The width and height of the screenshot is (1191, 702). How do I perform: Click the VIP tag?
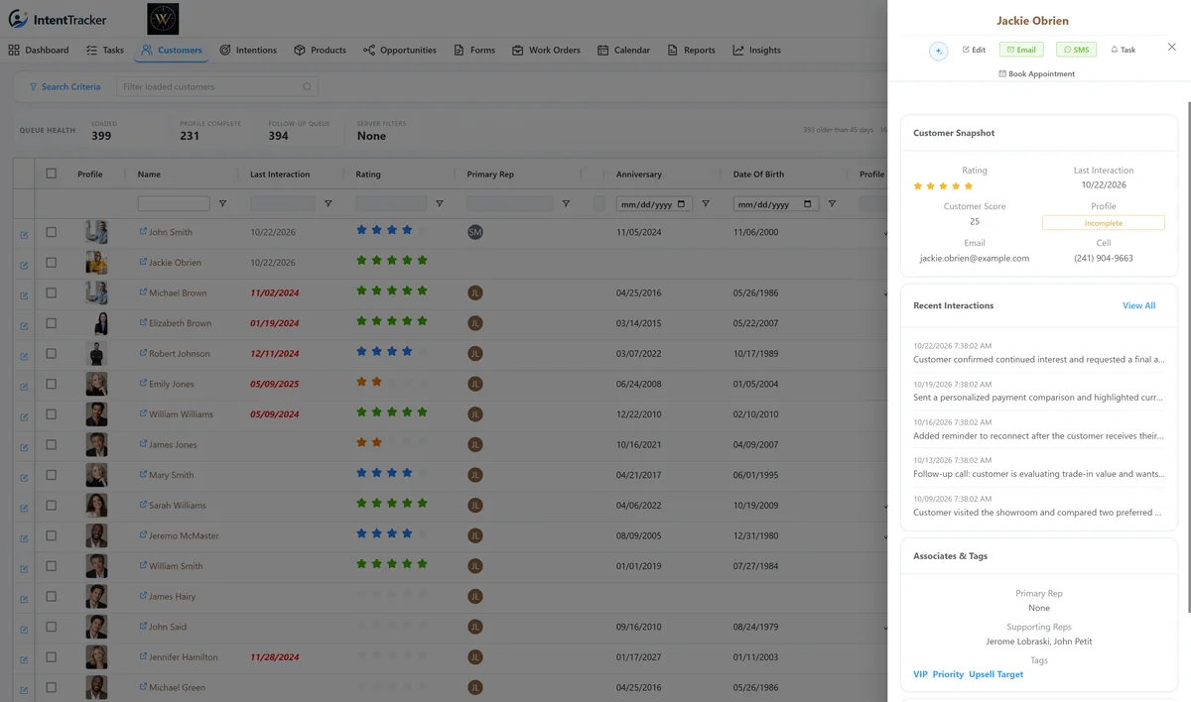pos(920,674)
